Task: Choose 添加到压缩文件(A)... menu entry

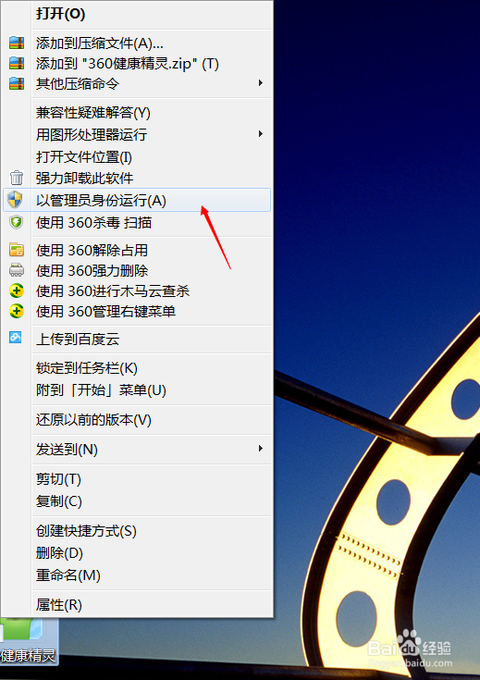Action: pos(137,43)
